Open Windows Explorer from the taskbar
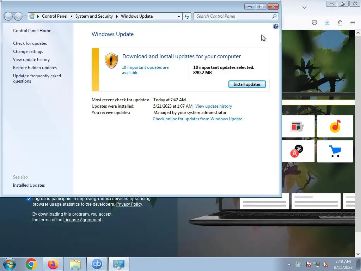Viewport: 361px width, 271px height. [x=75, y=264]
